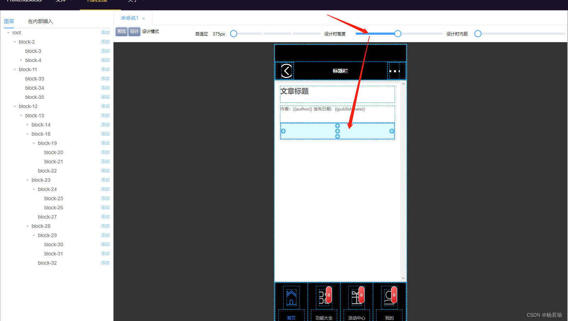Collapse the block-23 tree node
This screenshot has height=321, width=568.
pyautogui.click(x=28, y=180)
